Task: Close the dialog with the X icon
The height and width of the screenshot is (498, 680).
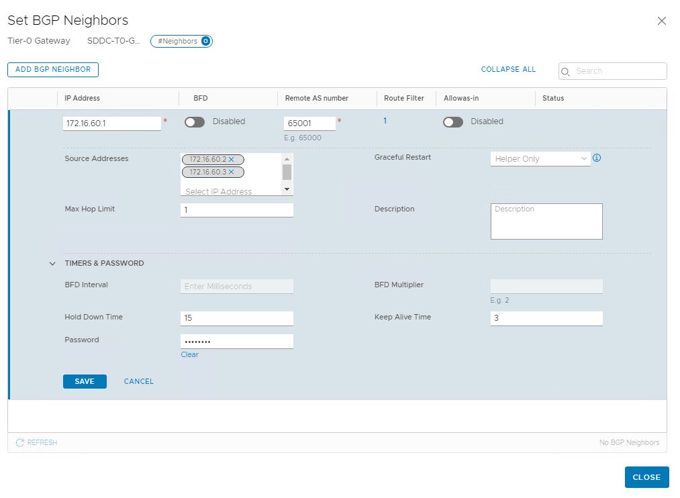Action: tap(661, 21)
